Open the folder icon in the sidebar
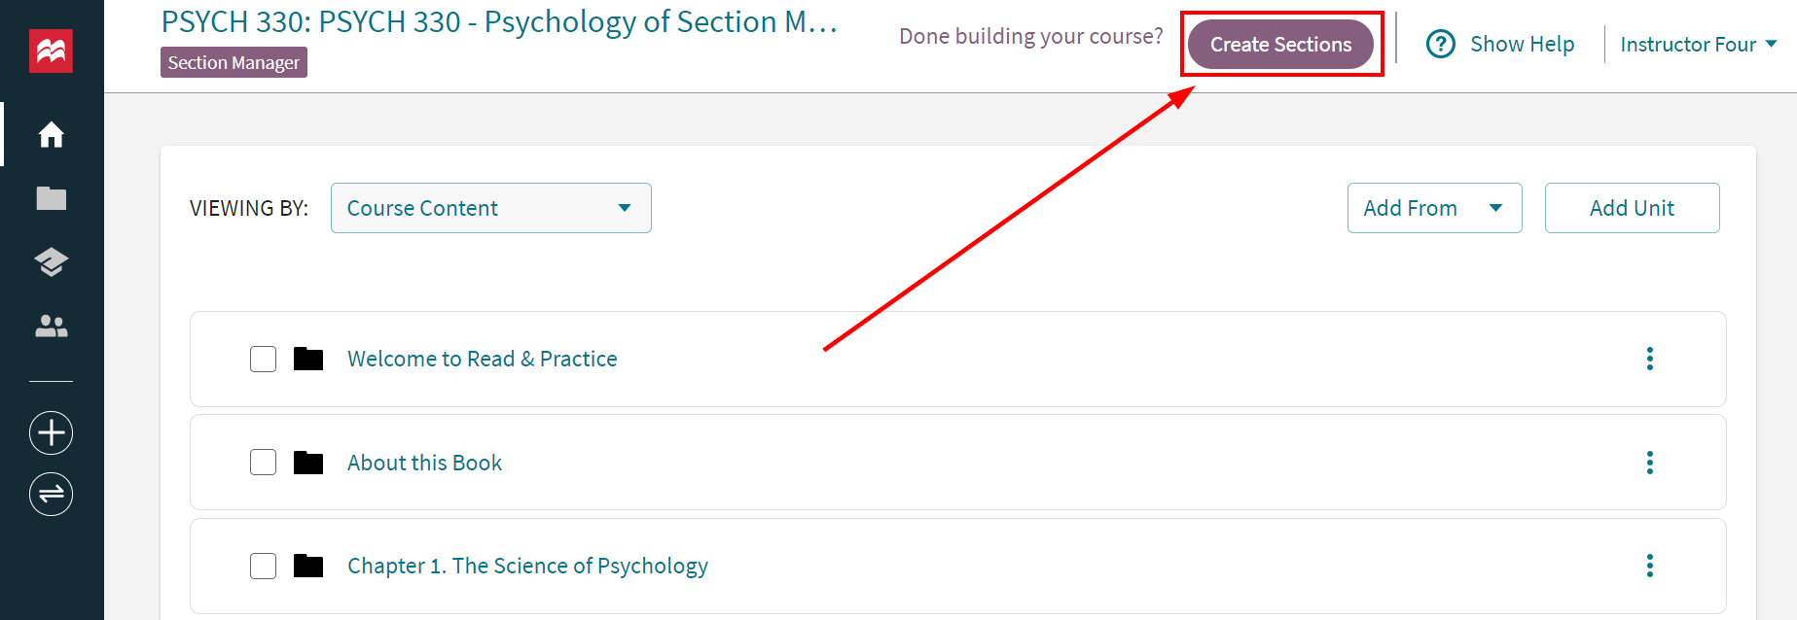 (x=51, y=198)
